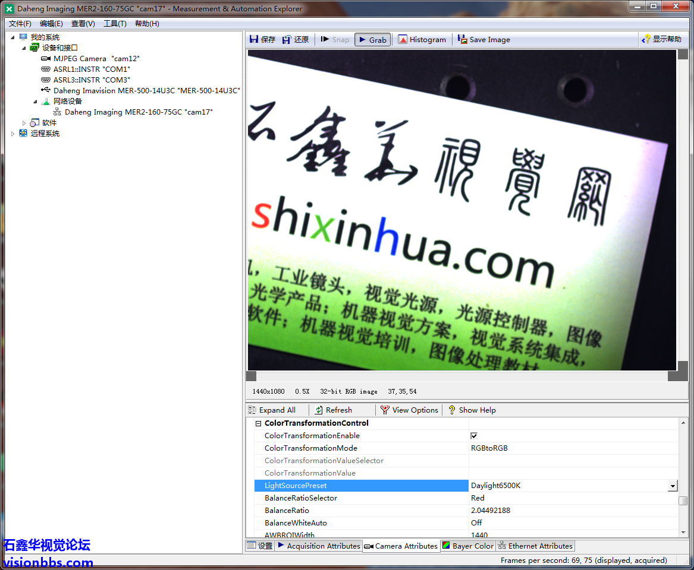Click the Show Help question icon
Screen dimensions: 694x570
(x=452, y=410)
